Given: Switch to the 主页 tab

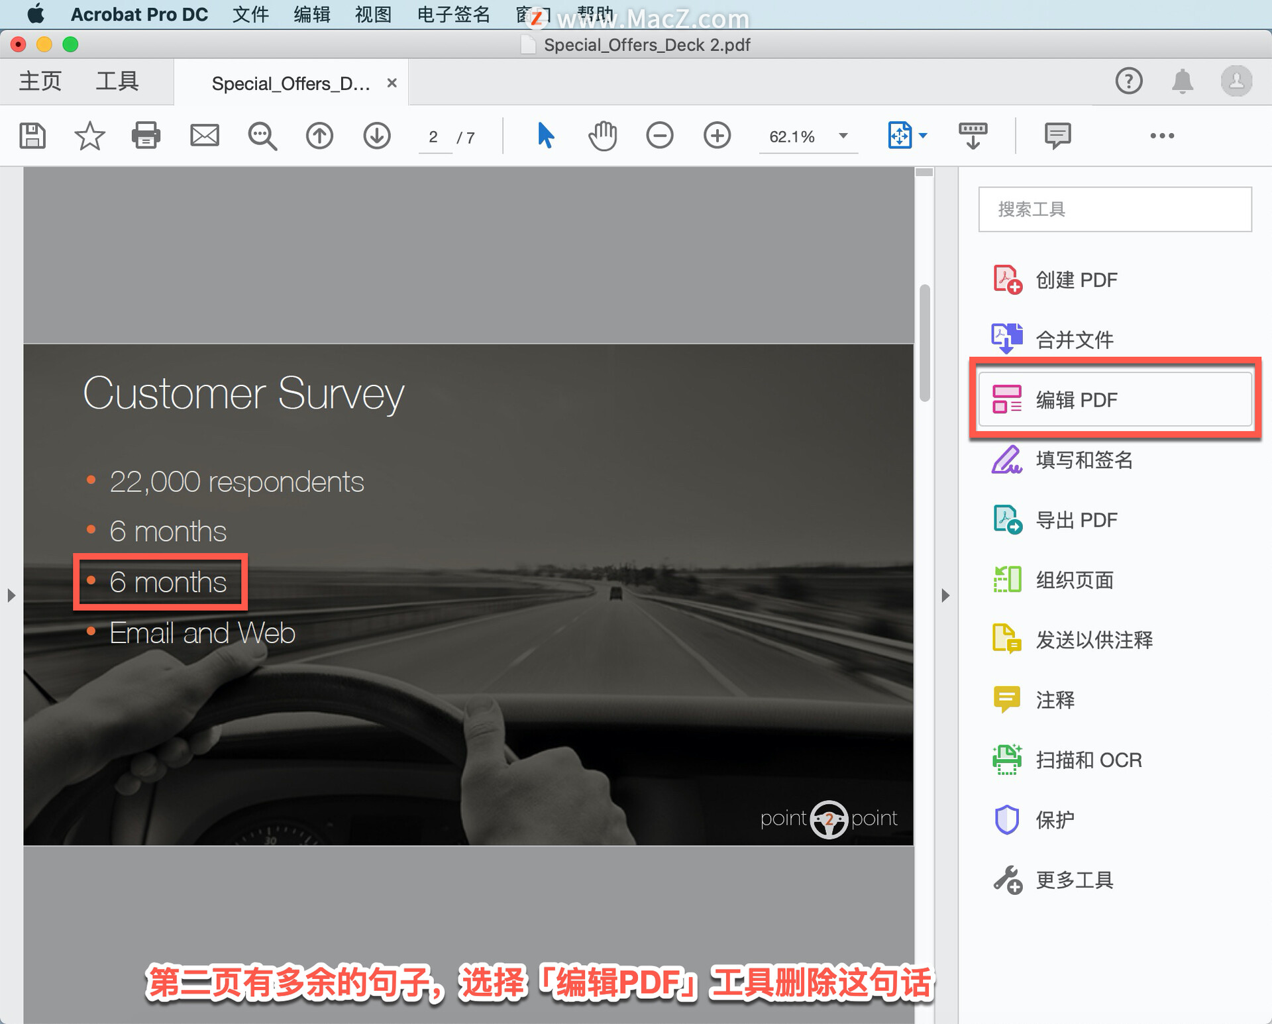Looking at the screenshot, I should [40, 81].
